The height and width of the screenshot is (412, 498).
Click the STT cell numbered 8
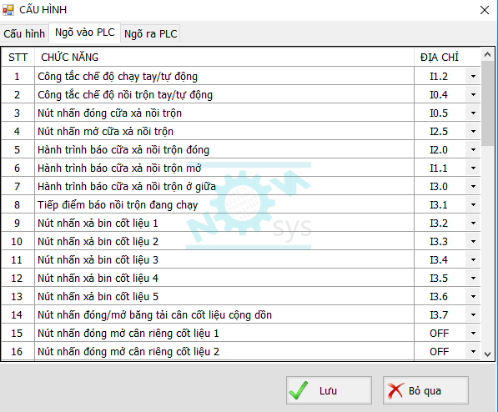[x=18, y=205]
